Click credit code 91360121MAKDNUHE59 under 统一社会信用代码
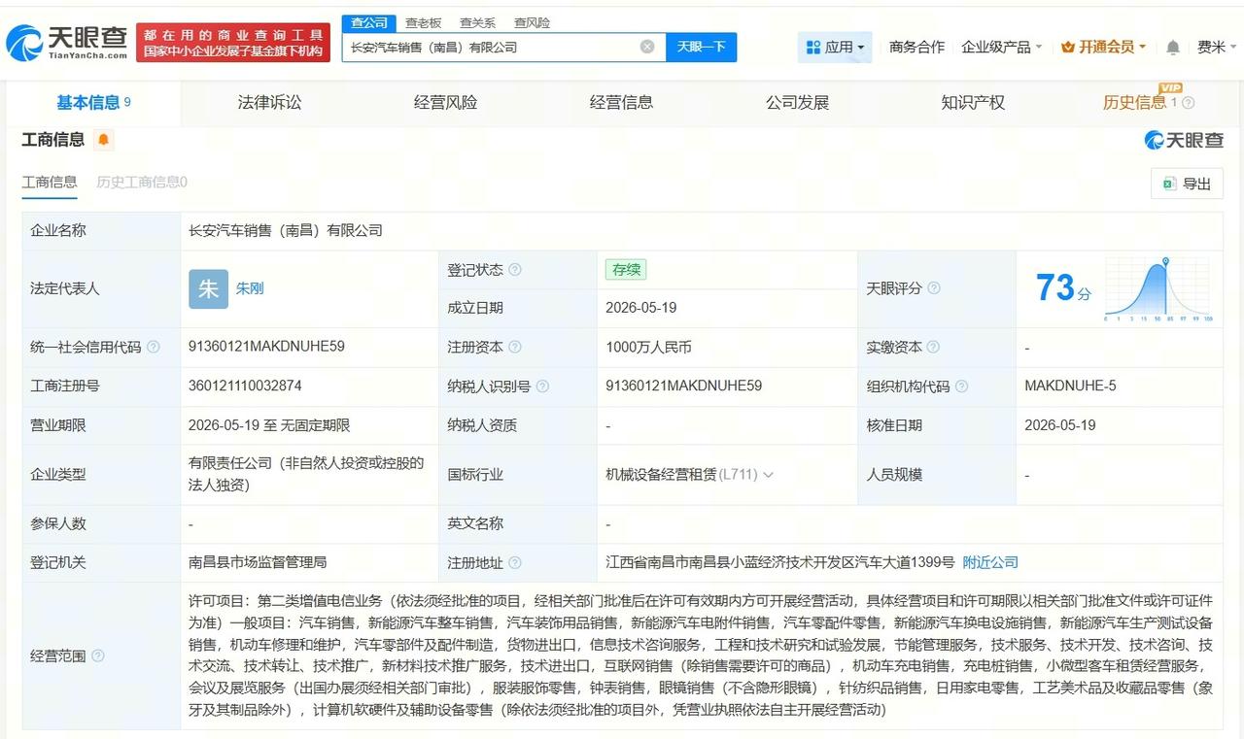1244x739 pixels. [266, 347]
